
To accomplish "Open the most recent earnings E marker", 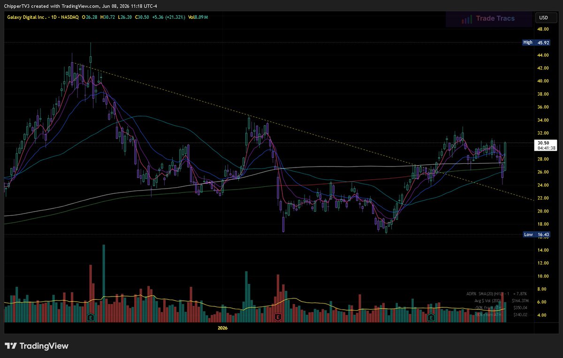I will [431, 318].
